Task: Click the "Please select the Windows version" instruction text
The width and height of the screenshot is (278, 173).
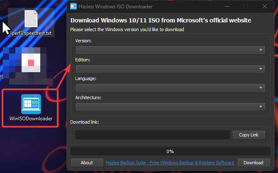Action: pos(127,29)
